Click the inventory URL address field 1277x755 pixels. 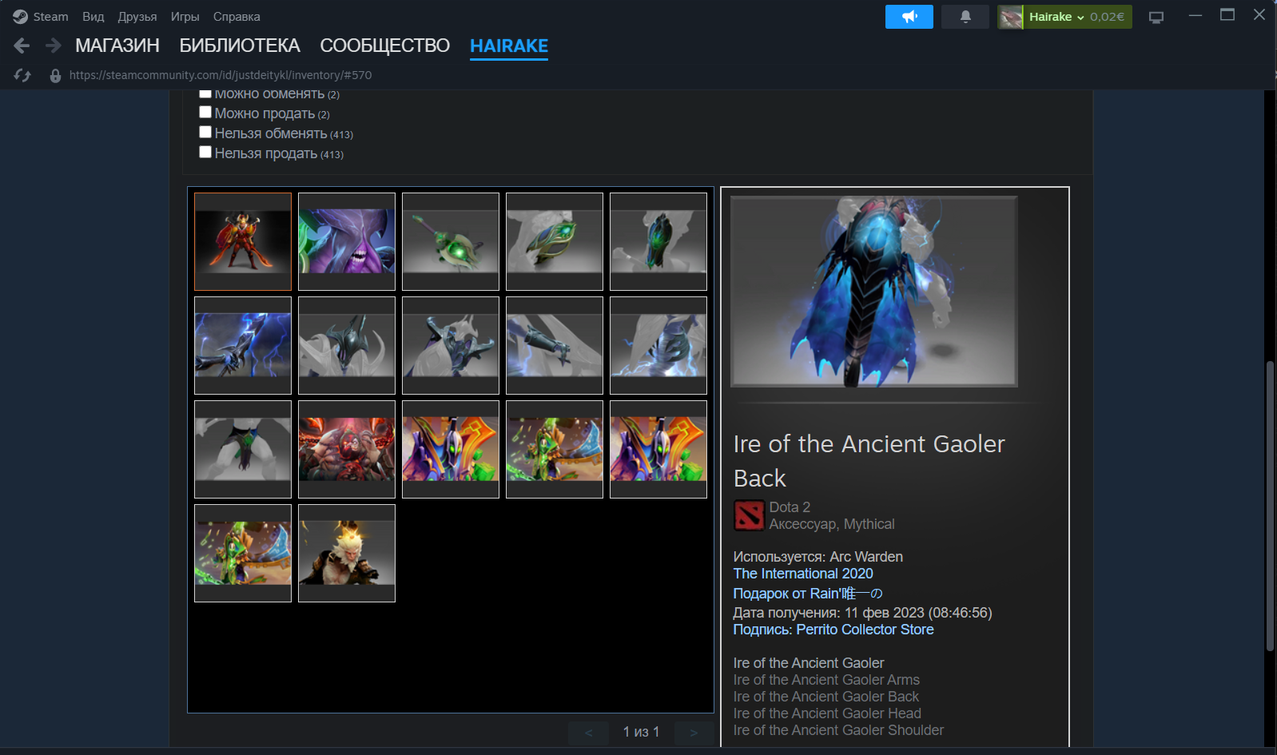coord(221,75)
